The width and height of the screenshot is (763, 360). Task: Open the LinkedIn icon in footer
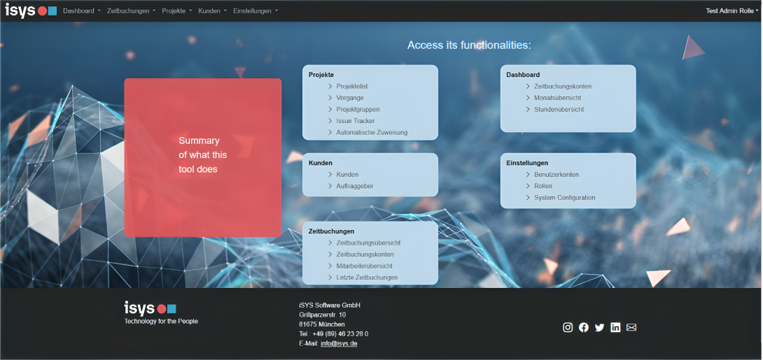pyautogui.click(x=615, y=327)
